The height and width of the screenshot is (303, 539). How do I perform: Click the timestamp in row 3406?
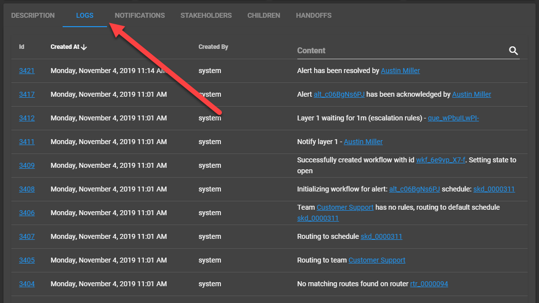tap(108, 213)
